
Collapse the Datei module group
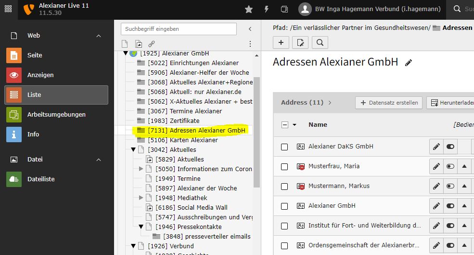click(x=99, y=160)
